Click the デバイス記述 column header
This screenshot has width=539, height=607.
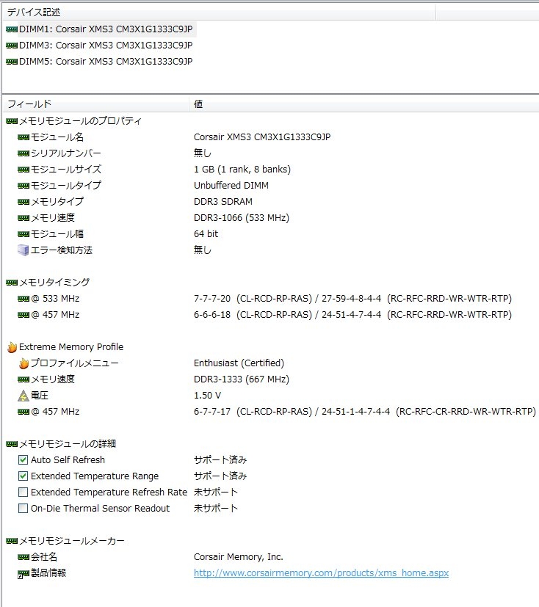[x=219, y=12]
